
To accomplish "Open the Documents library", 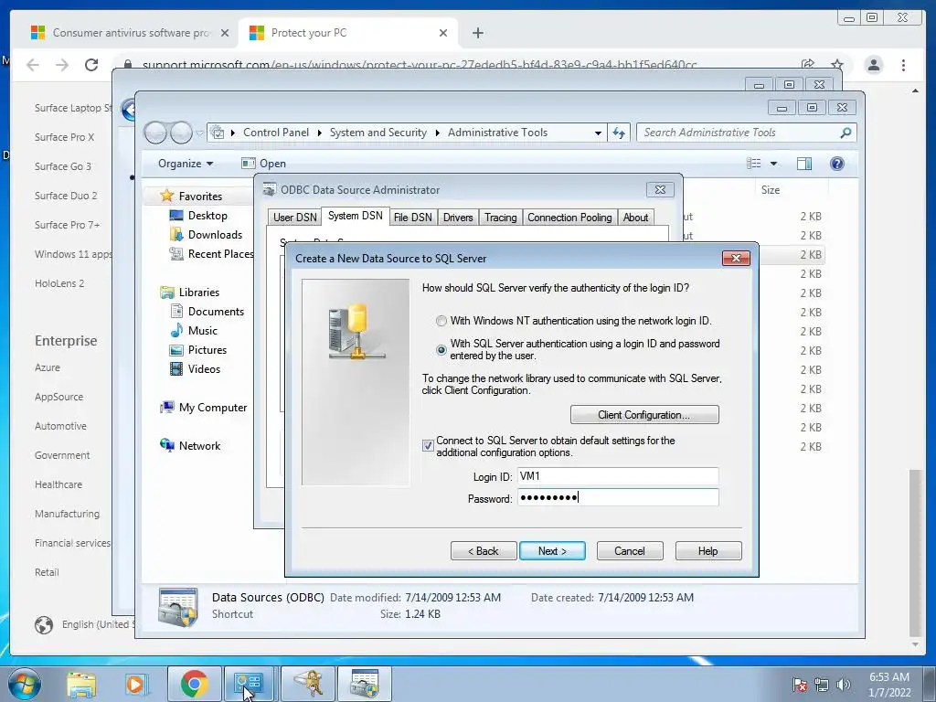I will (x=207, y=312).
